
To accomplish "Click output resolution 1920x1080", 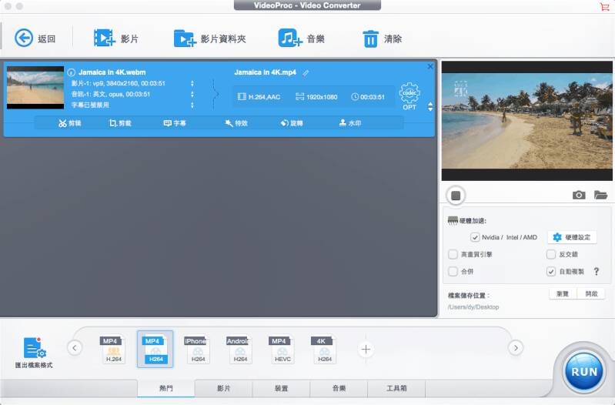I will click(316, 97).
